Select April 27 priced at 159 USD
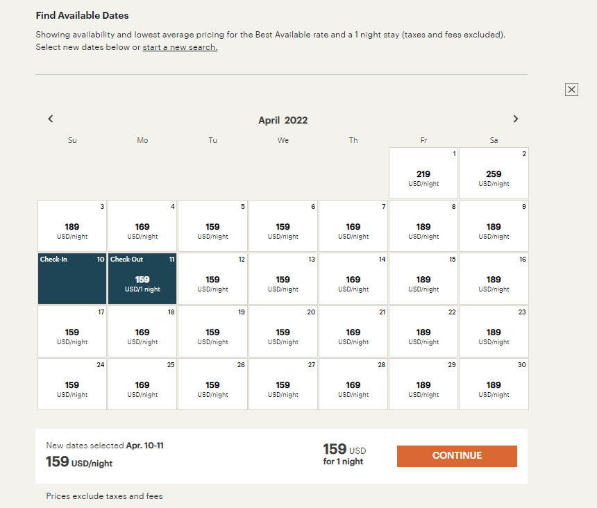 (283, 383)
